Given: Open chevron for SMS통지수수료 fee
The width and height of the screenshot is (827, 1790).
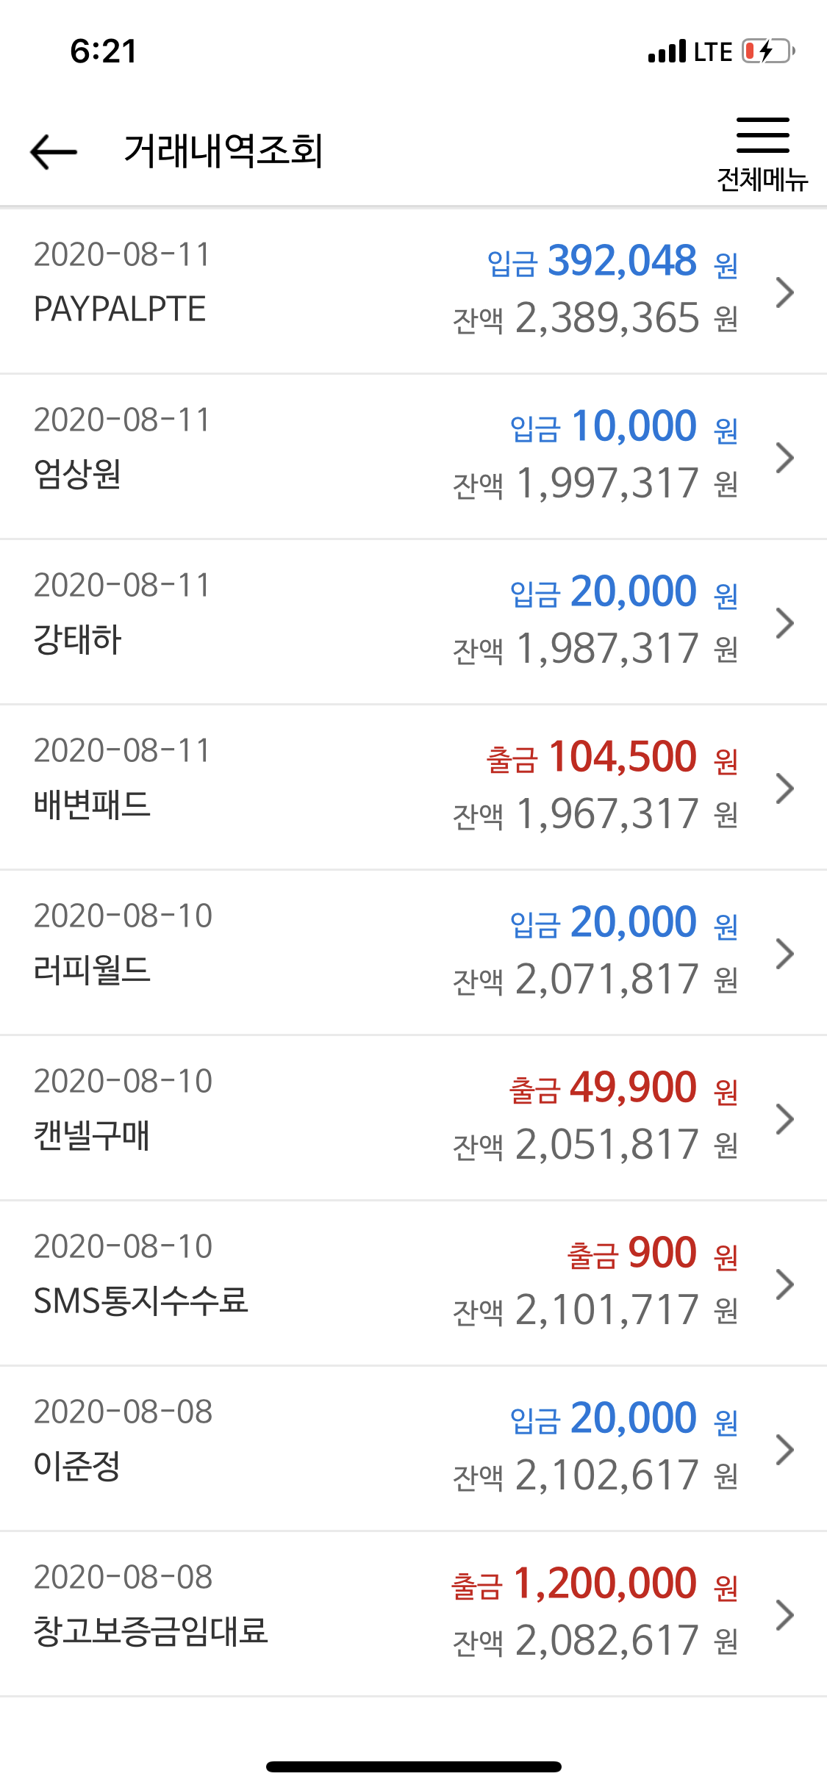Looking at the screenshot, I should coord(785,1284).
